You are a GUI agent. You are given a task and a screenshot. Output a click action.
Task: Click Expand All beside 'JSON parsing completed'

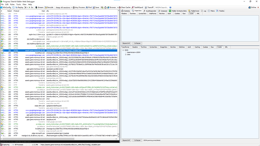126,140
